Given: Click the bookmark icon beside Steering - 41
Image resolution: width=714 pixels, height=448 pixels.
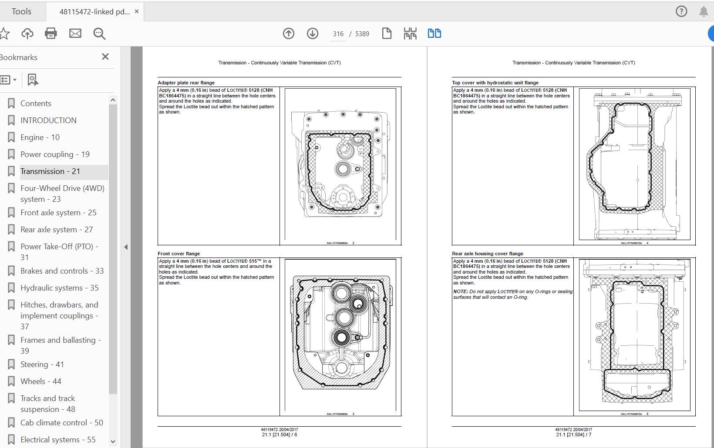Looking at the screenshot, I should click(x=11, y=364).
